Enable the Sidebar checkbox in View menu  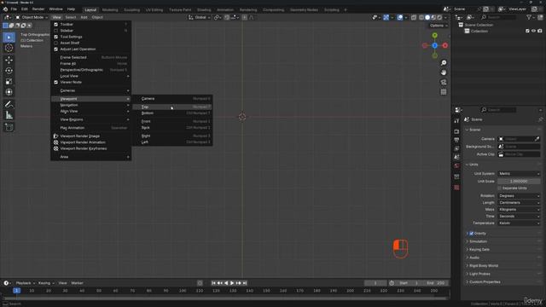coord(55,31)
